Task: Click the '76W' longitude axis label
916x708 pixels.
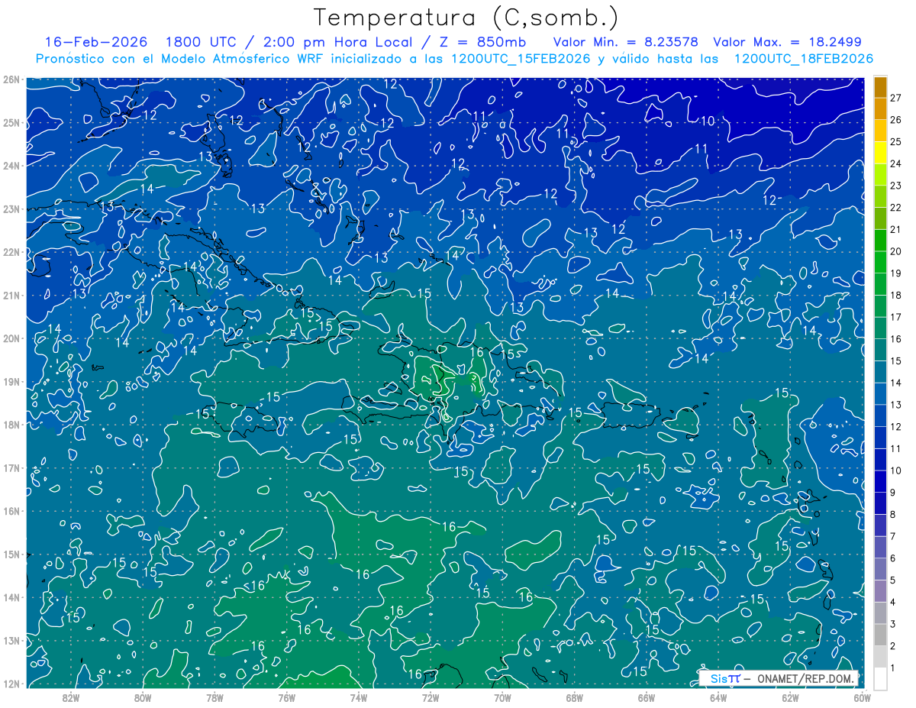Action: 286,697
